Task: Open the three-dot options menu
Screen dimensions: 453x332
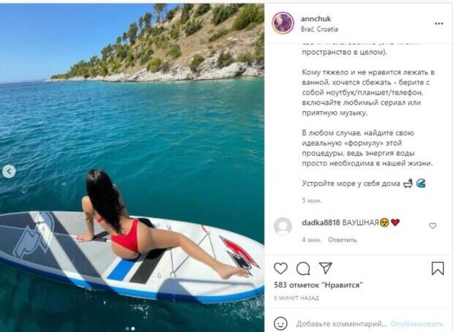Action: [438, 23]
